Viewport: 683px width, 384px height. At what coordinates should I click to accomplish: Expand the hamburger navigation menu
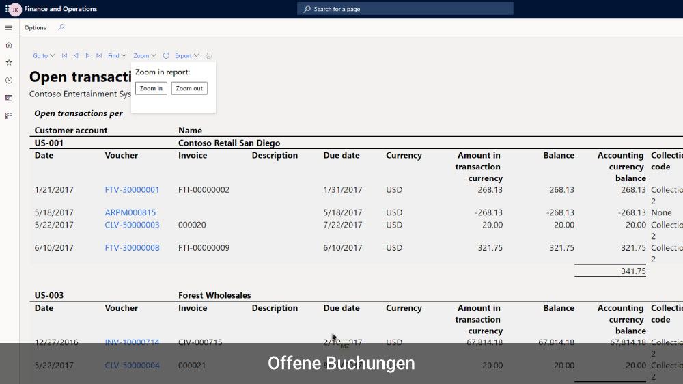click(9, 28)
